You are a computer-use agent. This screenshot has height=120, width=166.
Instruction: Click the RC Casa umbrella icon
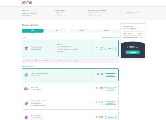coord(58,52)
